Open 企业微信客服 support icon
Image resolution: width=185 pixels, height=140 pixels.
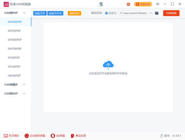pos(27,136)
